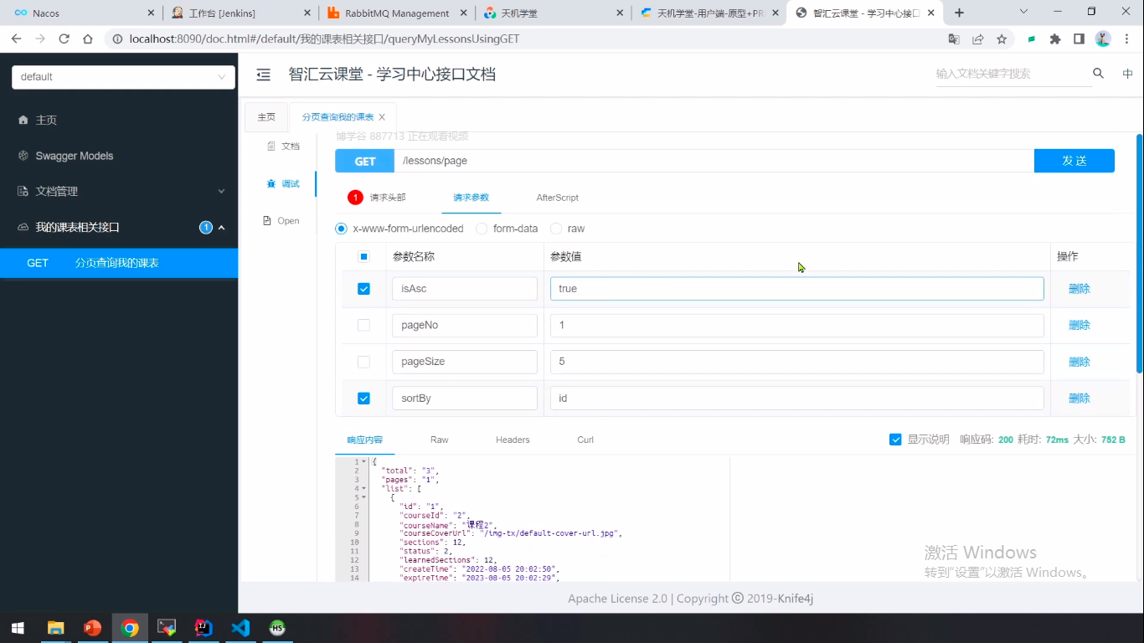
Task: Click the 发送 send button
Action: (1074, 161)
